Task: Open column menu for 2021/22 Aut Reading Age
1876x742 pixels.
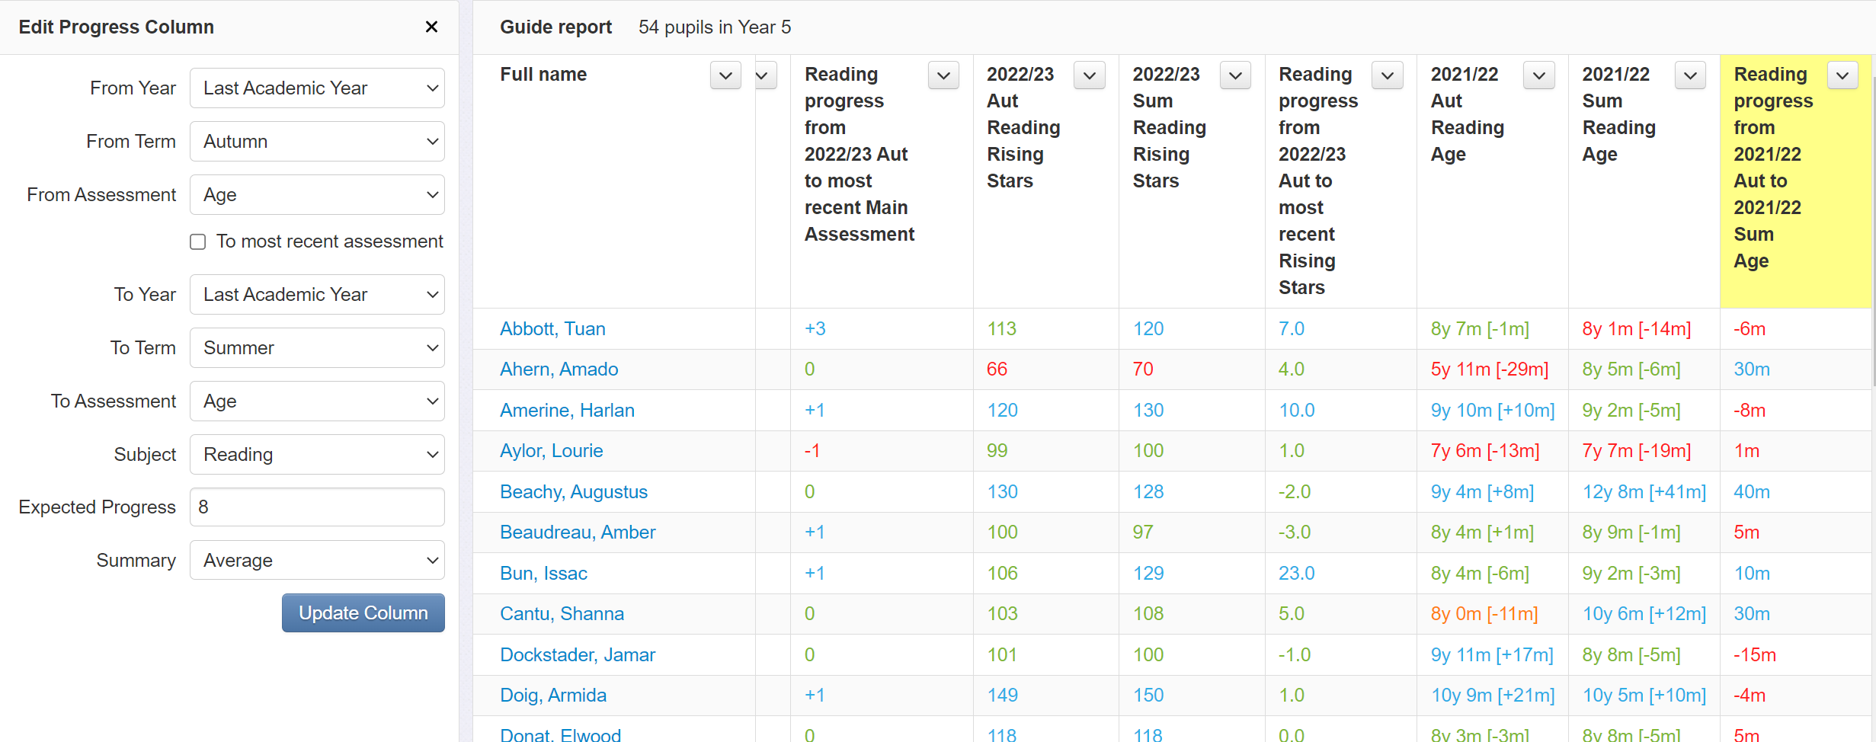Action: click(x=1539, y=75)
